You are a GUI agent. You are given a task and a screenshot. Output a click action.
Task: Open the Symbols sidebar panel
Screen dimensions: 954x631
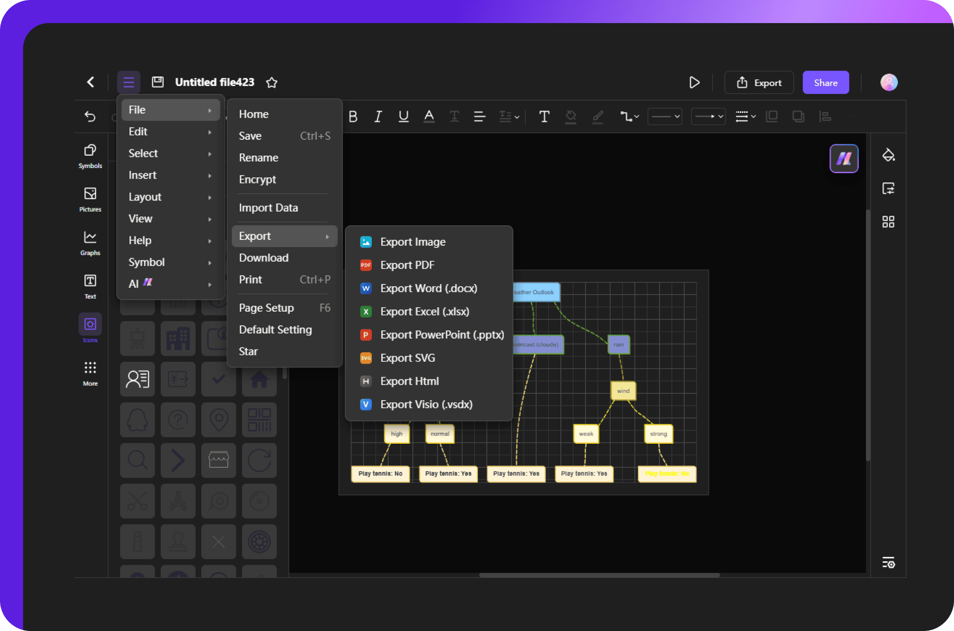tap(90, 156)
